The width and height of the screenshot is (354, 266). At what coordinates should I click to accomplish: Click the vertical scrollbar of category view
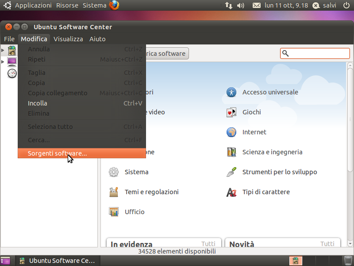point(350,119)
